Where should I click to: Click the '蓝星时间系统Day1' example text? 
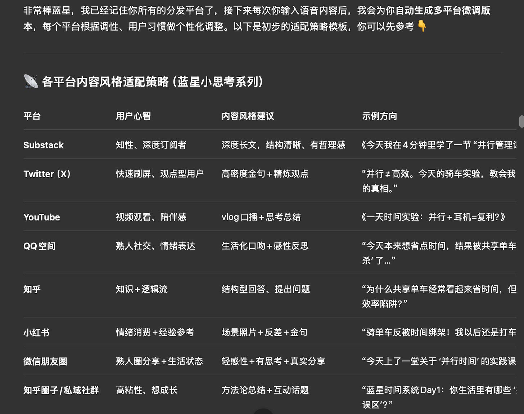(439, 397)
